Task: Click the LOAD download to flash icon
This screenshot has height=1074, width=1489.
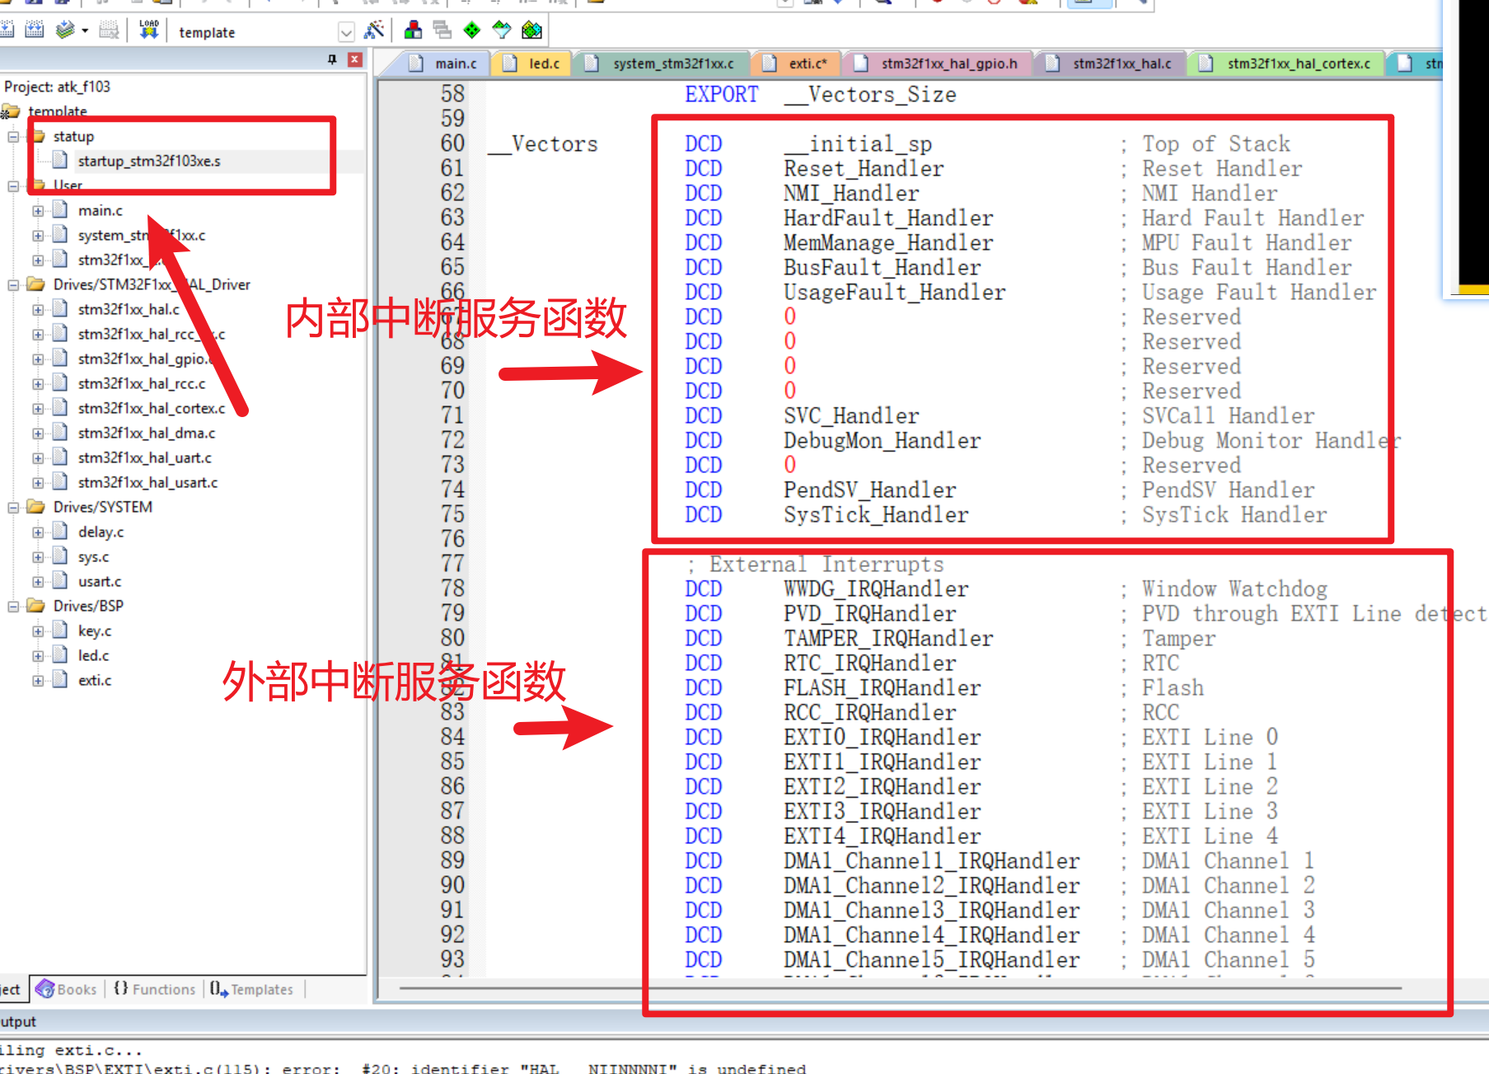Action: pyautogui.click(x=149, y=30)
